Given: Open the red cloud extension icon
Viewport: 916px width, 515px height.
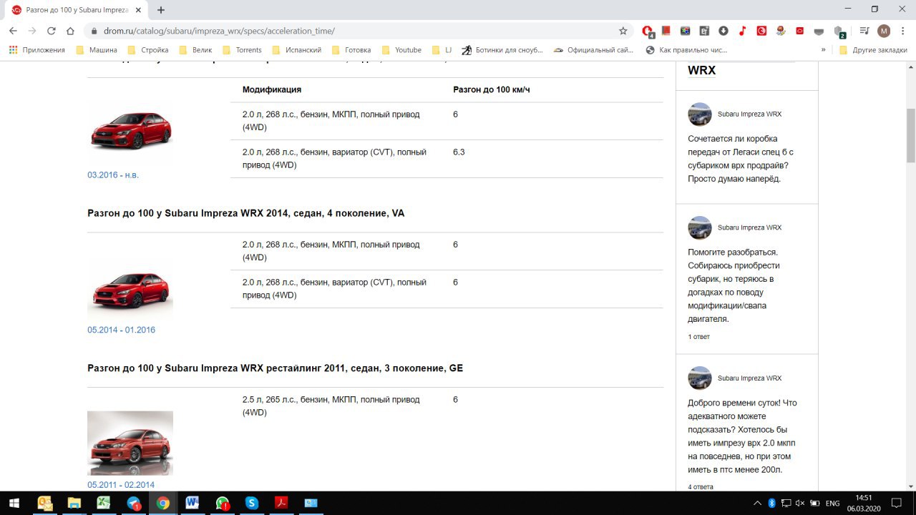Looking at the screenshot, I should coord(800,31).
